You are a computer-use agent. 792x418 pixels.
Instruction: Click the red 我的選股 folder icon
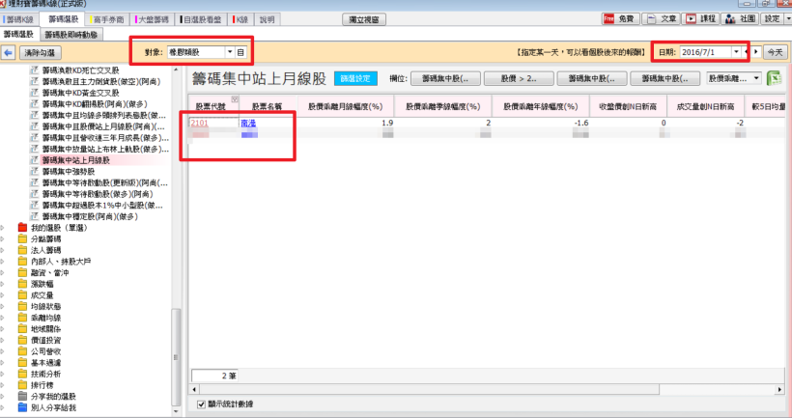pos(22,228)
